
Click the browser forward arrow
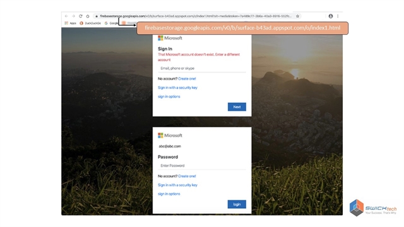click(x=73, y=16)
